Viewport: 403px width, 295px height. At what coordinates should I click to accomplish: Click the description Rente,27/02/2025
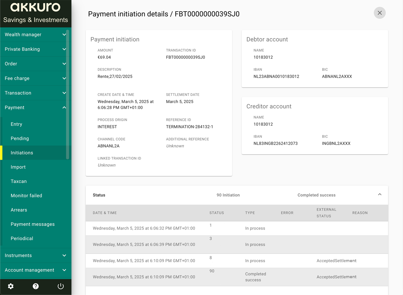point(115,77)
